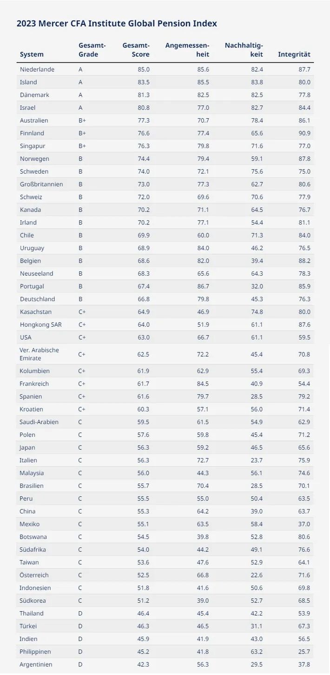Select Argentinien in the last row

36,665
